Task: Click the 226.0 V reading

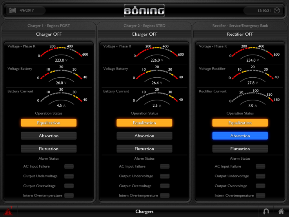Action: pyautogui.click(x=157, y=60)
